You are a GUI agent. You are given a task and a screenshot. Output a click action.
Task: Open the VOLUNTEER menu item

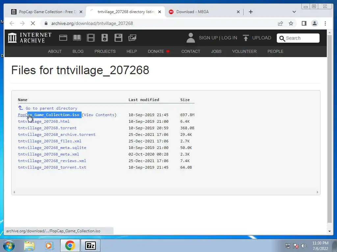pos(245,52)
